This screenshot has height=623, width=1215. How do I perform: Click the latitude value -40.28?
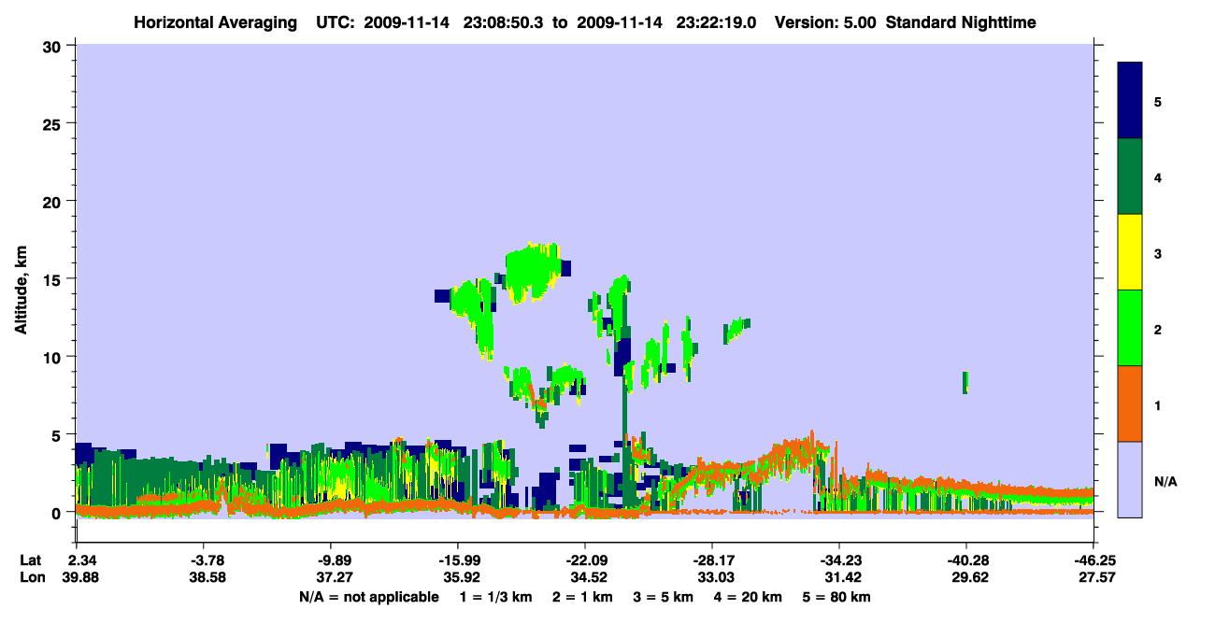(x=966, y=560)
